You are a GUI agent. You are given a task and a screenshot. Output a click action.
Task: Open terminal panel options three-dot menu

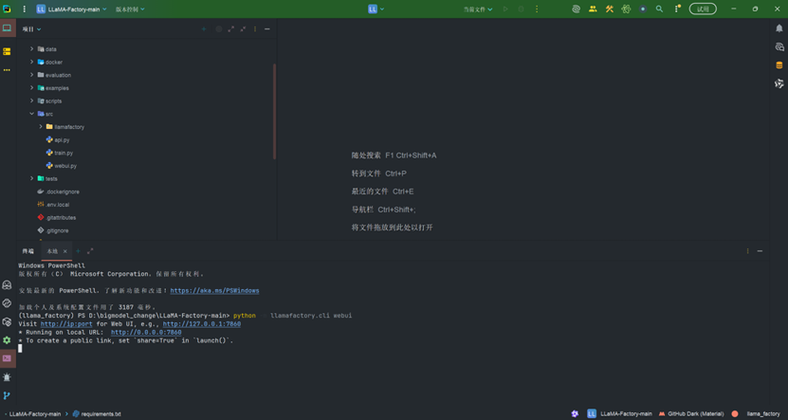point(748,251)
